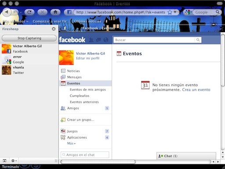Open the URL bar history dropdown arrow
The image size is (225, 169).
[x=175, y=12]
